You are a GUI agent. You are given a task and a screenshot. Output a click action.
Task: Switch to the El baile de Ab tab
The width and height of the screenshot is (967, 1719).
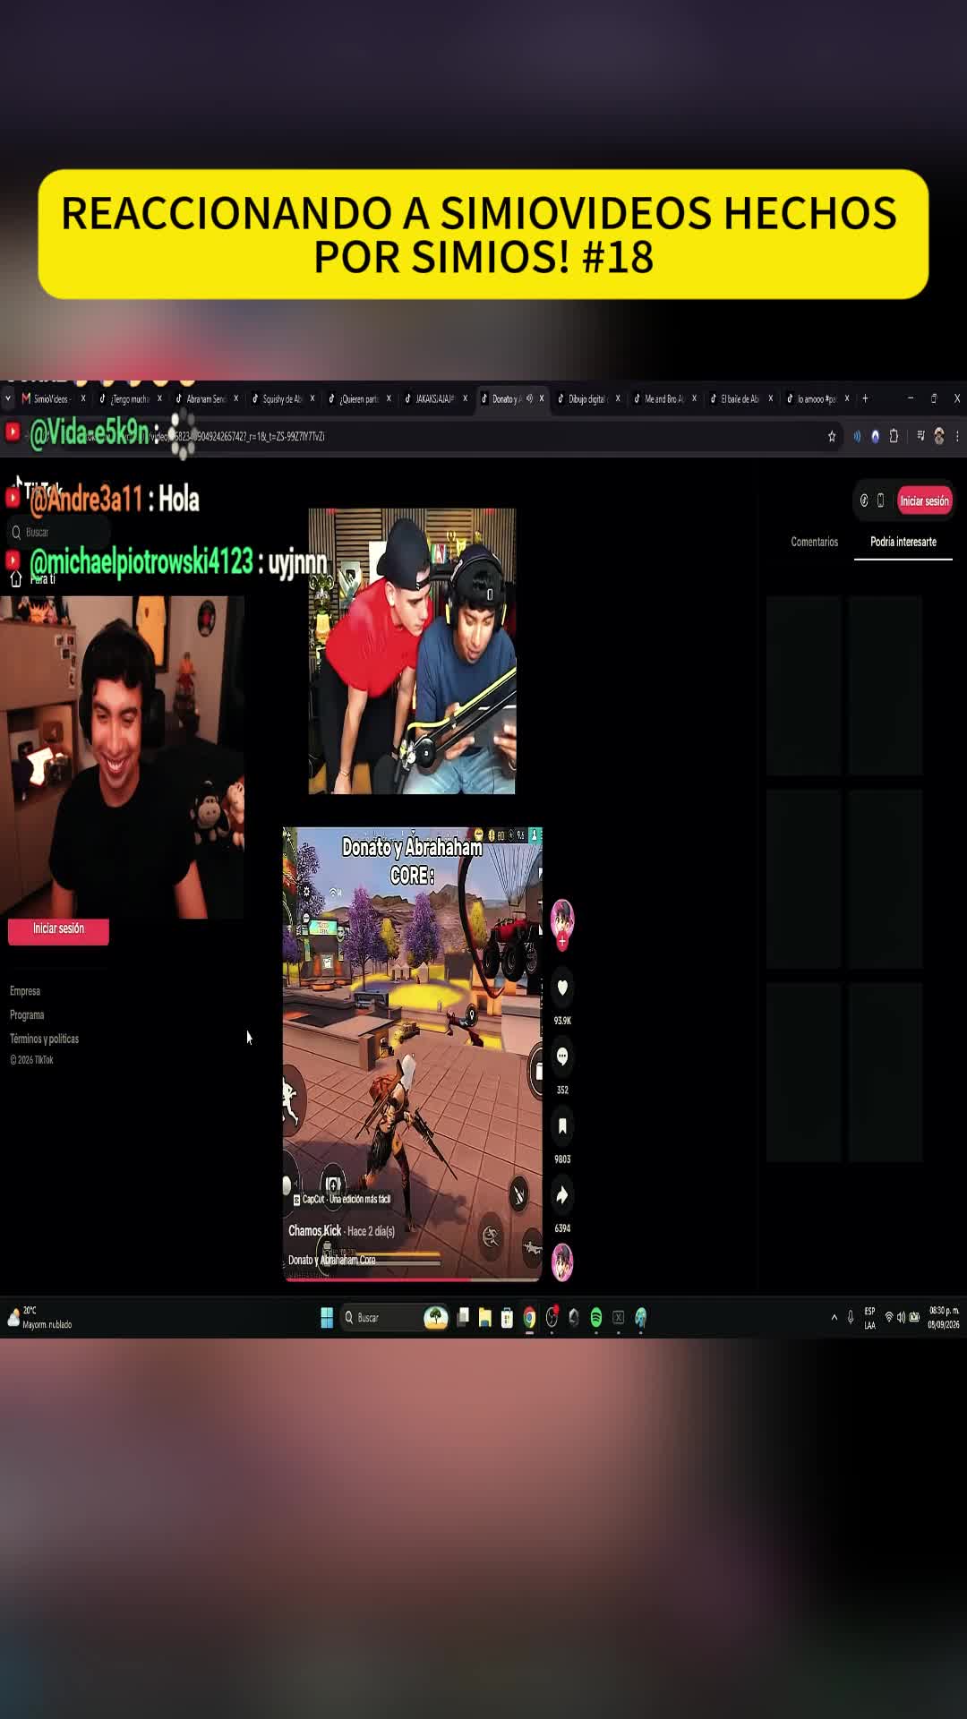coord(740,398)
